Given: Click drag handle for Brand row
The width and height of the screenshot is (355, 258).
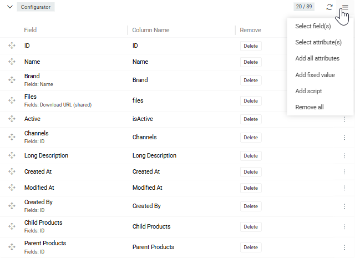Looking at the screenshot, I should (12, 80).
